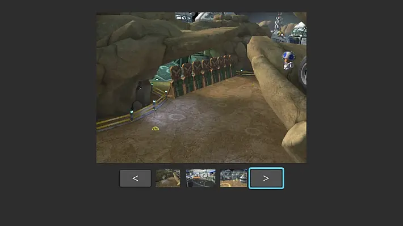Click the checkered flag pole at top
Image resolution: width=403 pixels, height=226 pixels.
coord(278,22)
